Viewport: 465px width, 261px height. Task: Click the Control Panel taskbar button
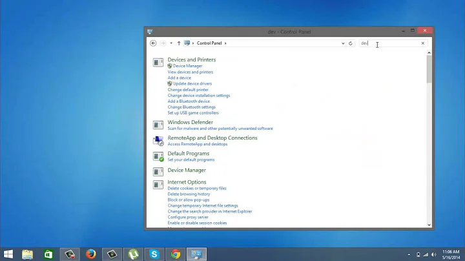coord(196,255)
